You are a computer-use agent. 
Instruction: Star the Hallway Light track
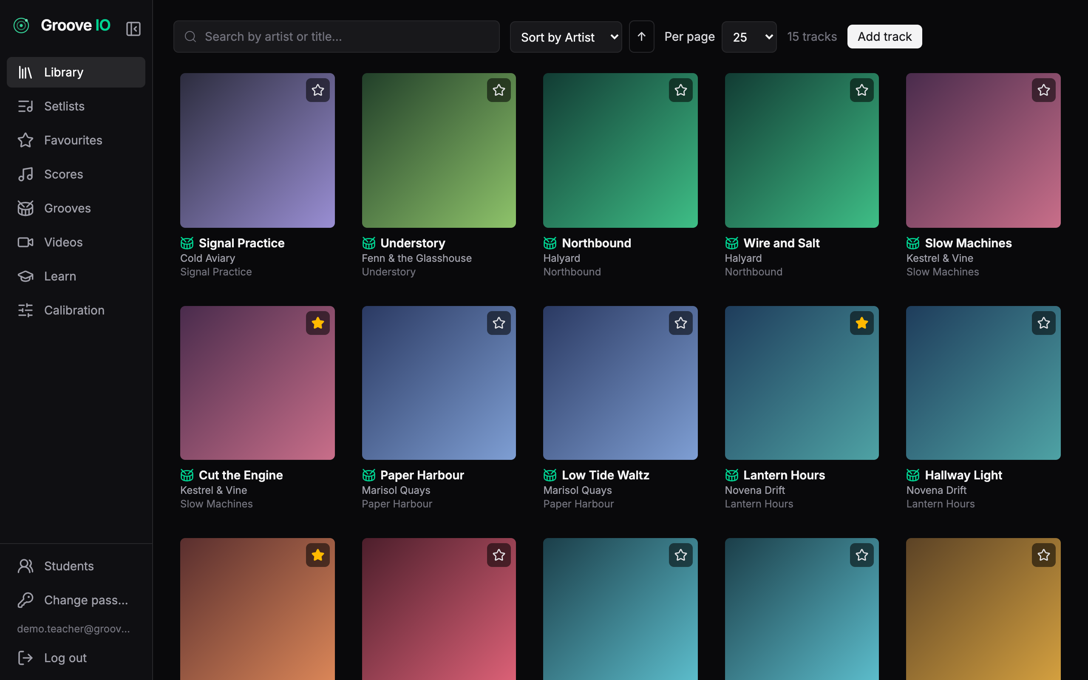(x=1043, y=323)
